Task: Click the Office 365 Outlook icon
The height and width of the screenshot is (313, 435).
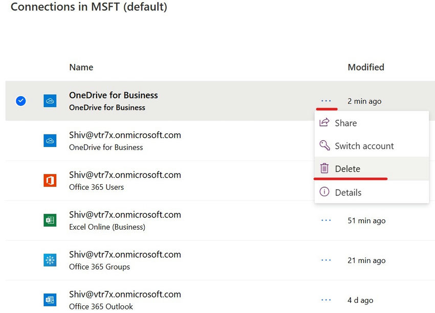Action: pos(50,300)
